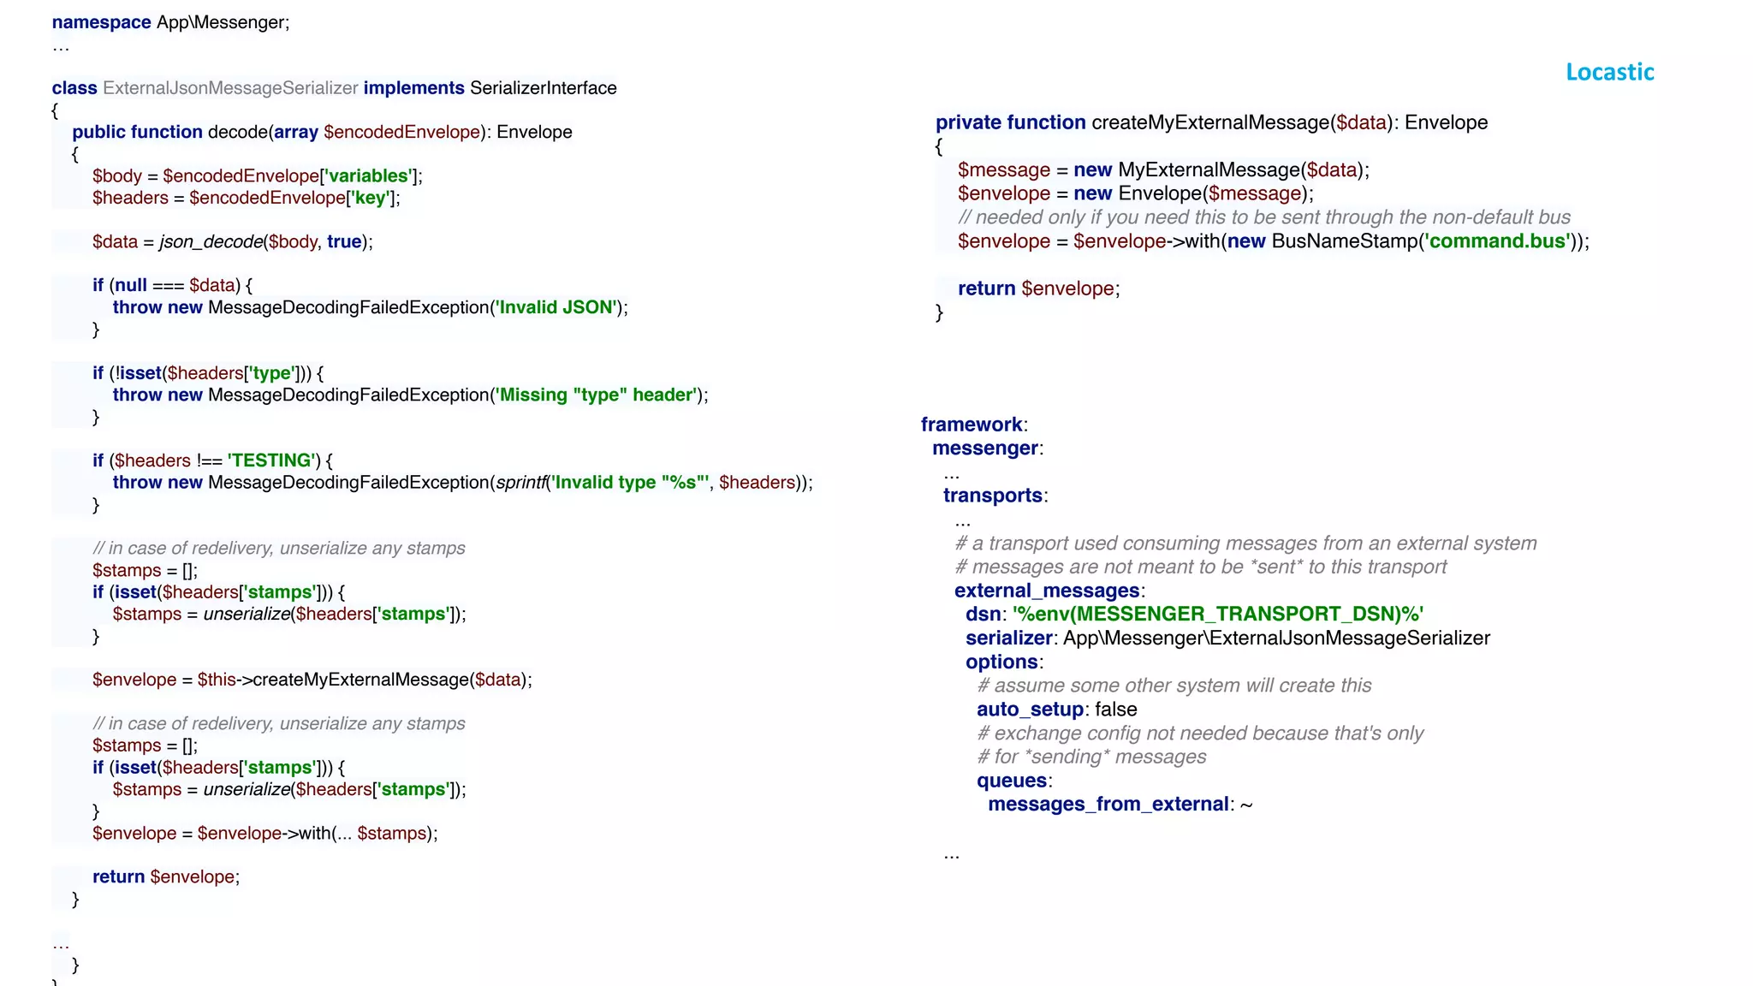This screenshot has width=1753, height=986.
Task: Click the 'a transport used consuming messages' comment
Action: pyautogui.click(x=1246, y=543)
